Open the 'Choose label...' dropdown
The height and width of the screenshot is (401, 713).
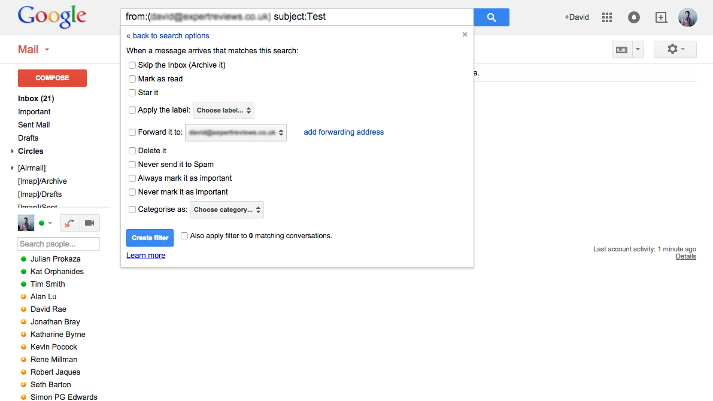pos(224,110)
